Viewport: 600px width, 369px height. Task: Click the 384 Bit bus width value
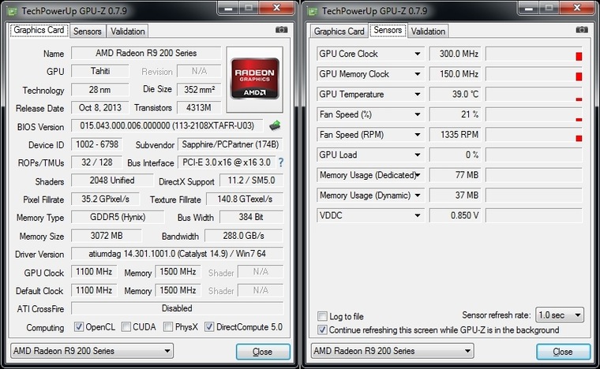[x=251, y=217]
